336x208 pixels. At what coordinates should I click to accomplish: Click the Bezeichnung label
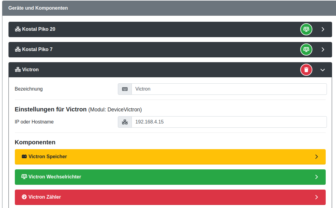(x=29, y=89)
